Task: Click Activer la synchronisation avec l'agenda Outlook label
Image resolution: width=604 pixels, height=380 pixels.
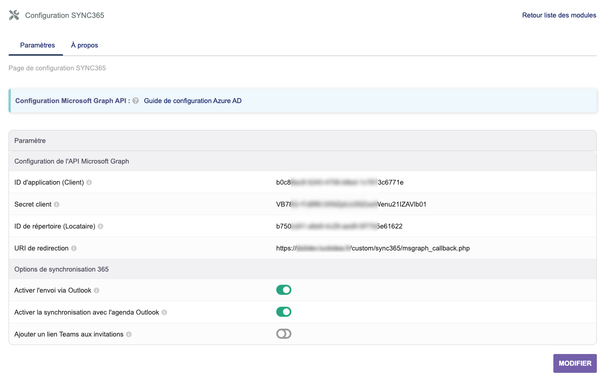Action: point(87,312)
